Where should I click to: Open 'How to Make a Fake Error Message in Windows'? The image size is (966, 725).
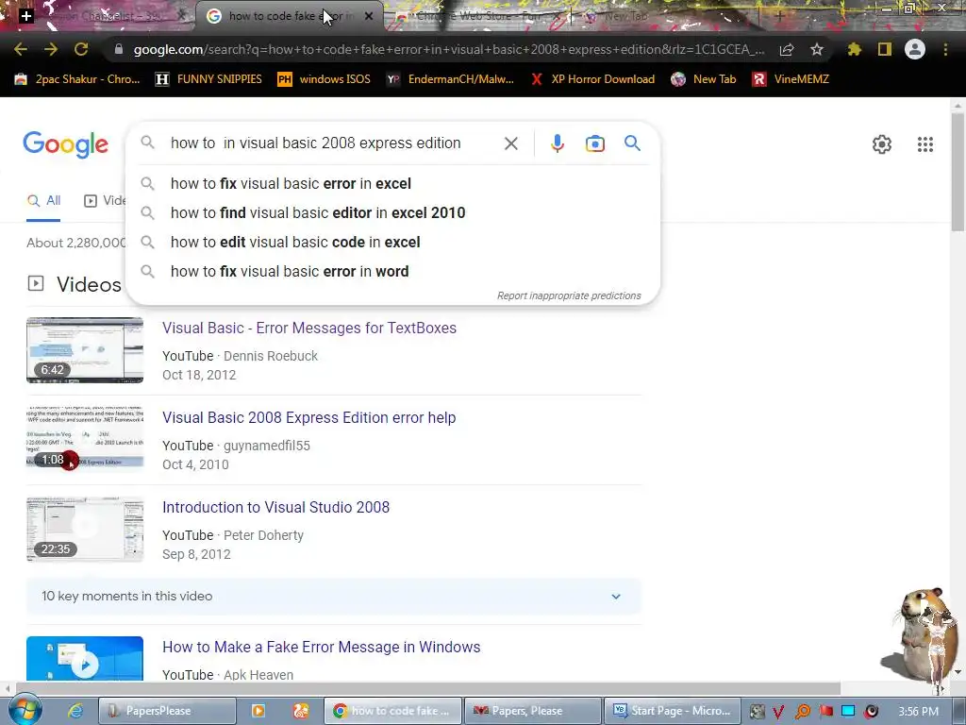point(322,647)
